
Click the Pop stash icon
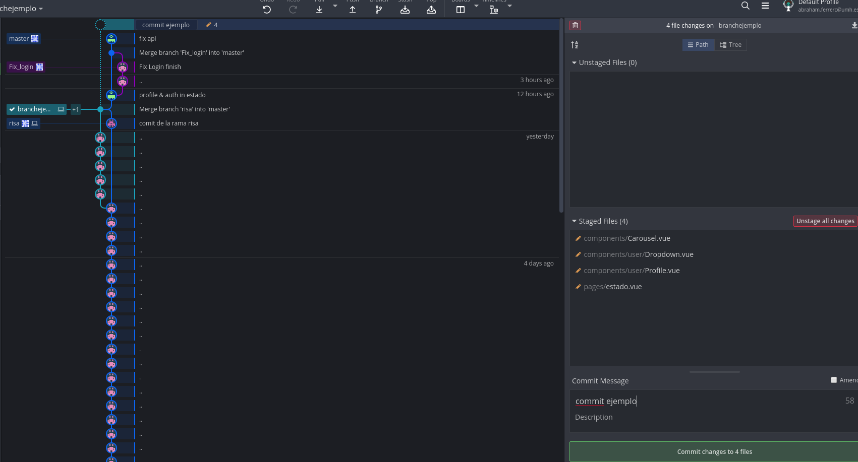click(x=431, y=9)
